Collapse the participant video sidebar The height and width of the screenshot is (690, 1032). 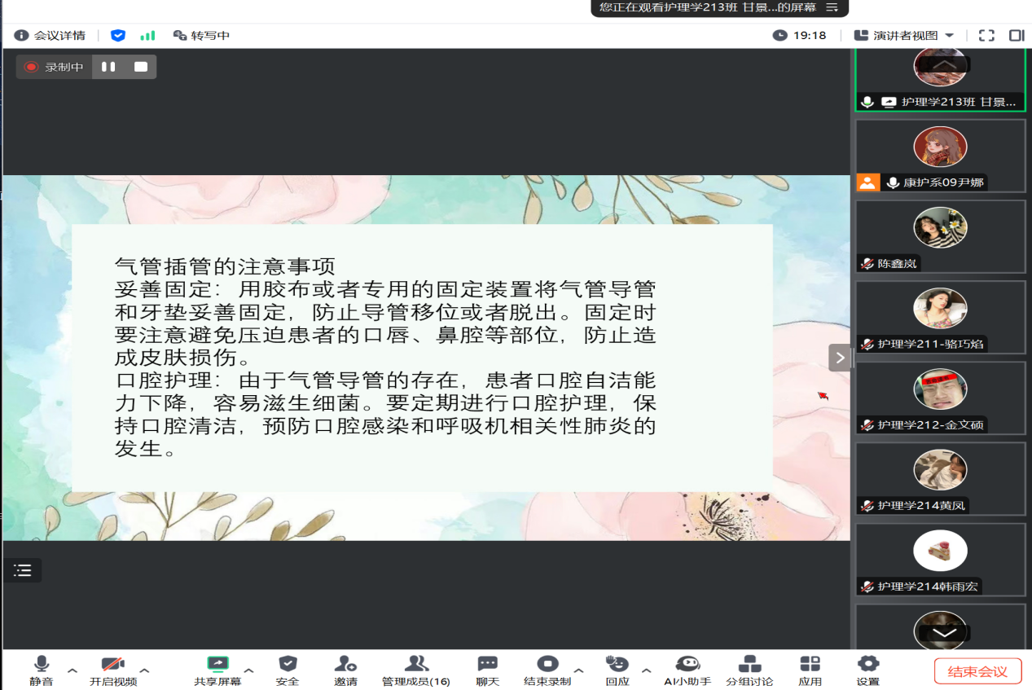tap(840, 357)
